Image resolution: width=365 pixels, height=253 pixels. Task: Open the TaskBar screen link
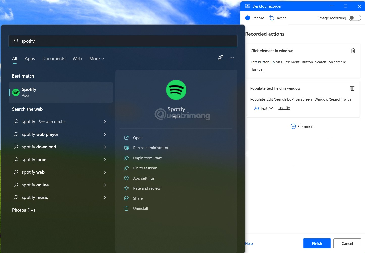point(257,69)
